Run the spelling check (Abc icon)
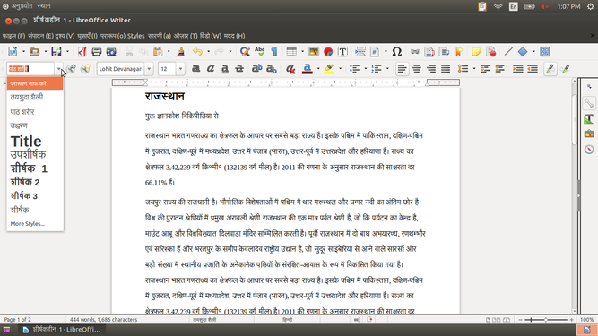This screenshot has width=598, height=336. 260,51
